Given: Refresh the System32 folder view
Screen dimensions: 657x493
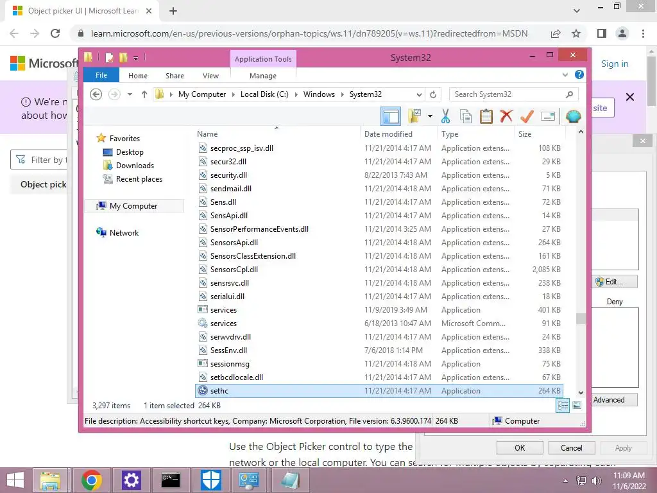Looking at the screenshot, I should [x=433, y=94].
